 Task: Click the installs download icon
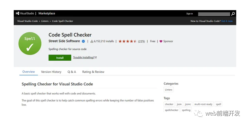pyautogui.click(x=92, y=41)
